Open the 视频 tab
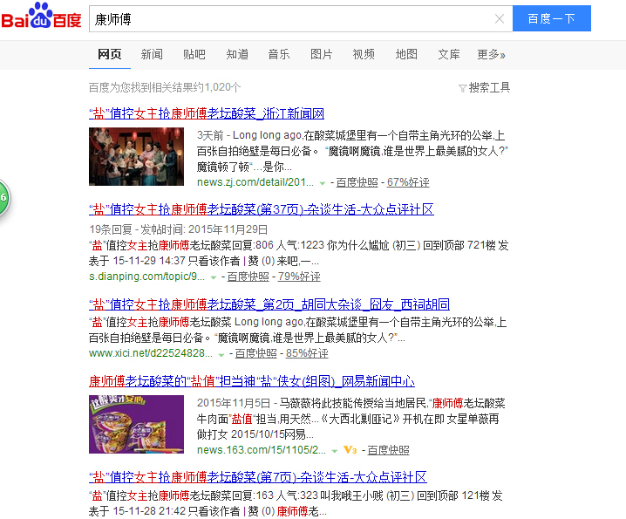 coord(364,54)
